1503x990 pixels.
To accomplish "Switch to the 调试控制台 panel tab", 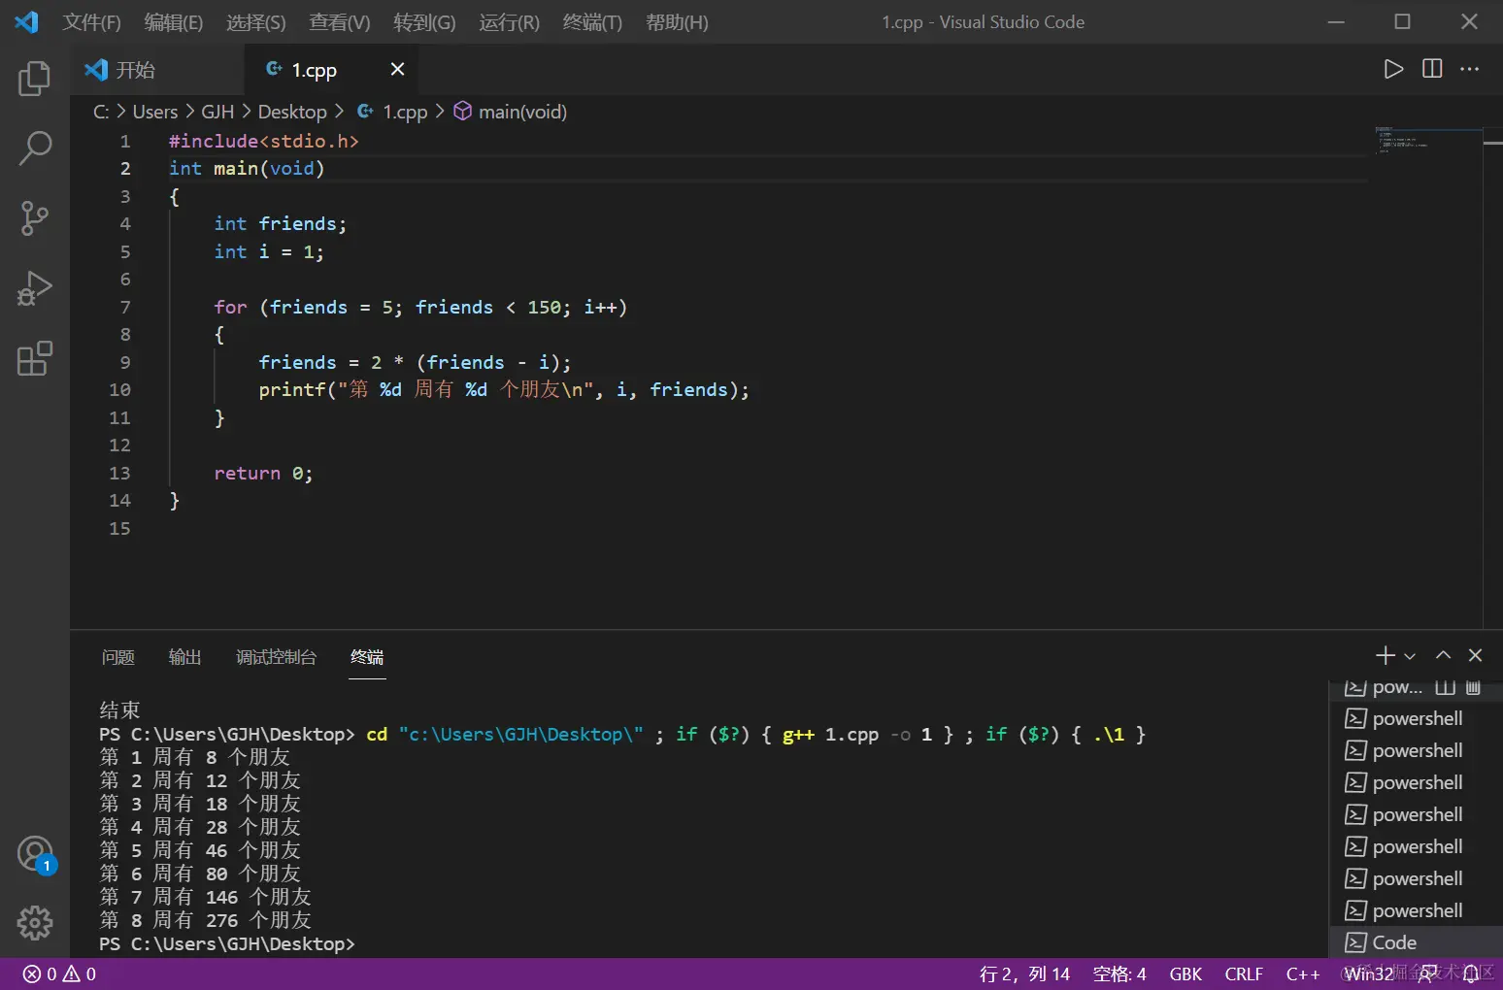I will 276,657.
